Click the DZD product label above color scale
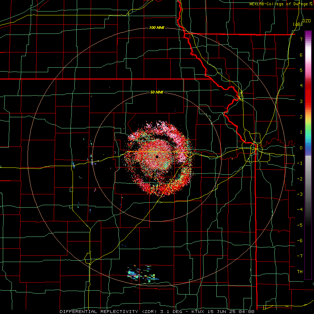 click(307, 21)
